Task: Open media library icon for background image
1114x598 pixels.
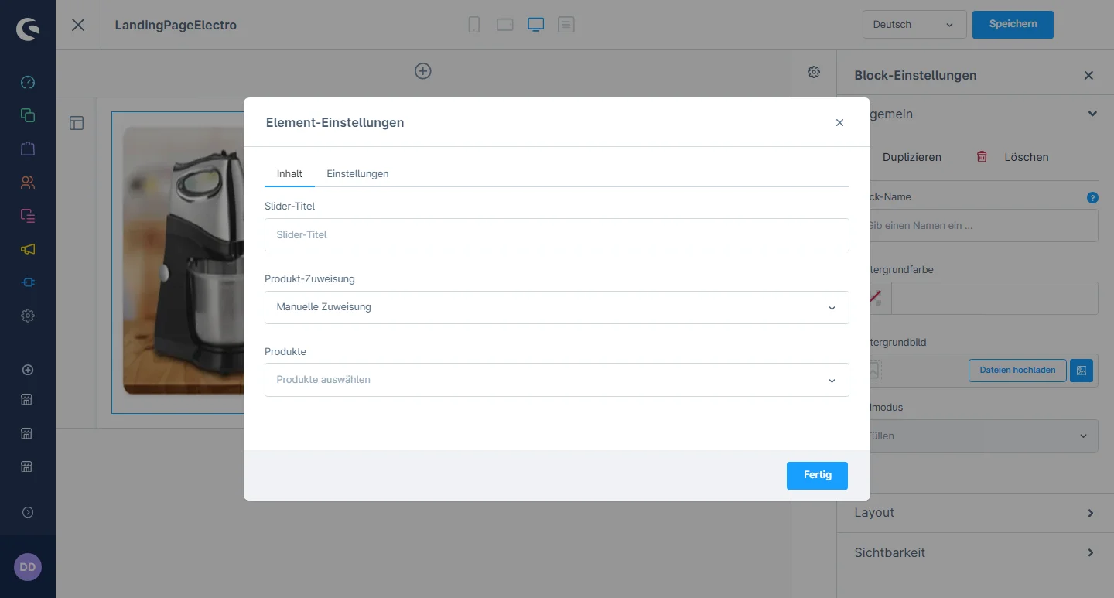Action: click(1081, 371)
